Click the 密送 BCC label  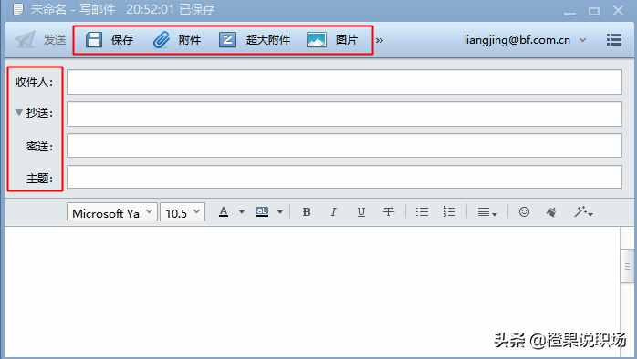point(39,146)
